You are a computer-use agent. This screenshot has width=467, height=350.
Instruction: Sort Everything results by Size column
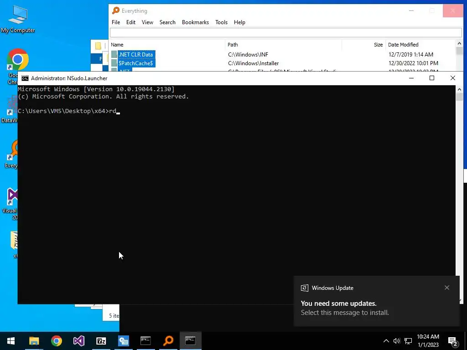(x=363, y=45)
